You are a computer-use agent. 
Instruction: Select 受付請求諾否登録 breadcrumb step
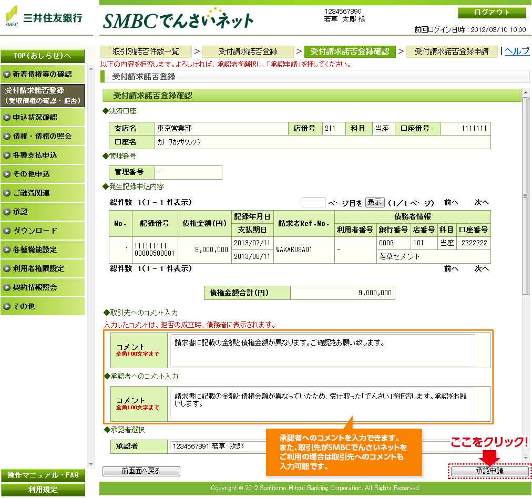point(248,51)
